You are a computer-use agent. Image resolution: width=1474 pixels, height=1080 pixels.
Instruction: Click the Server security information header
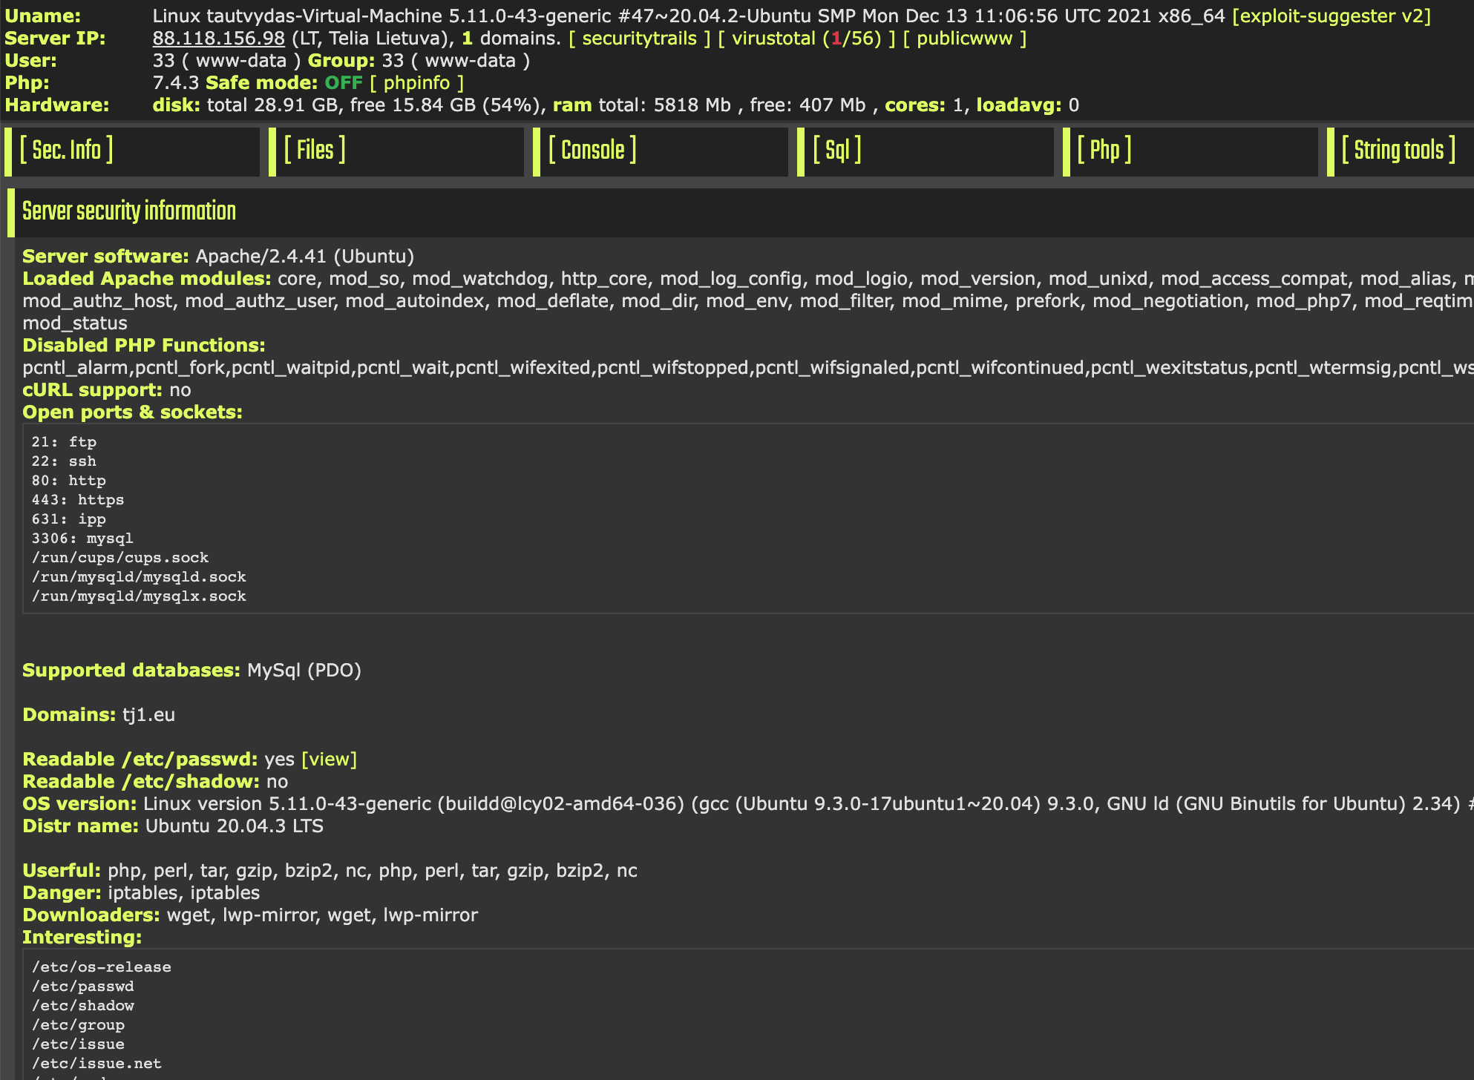pos(129,211)
